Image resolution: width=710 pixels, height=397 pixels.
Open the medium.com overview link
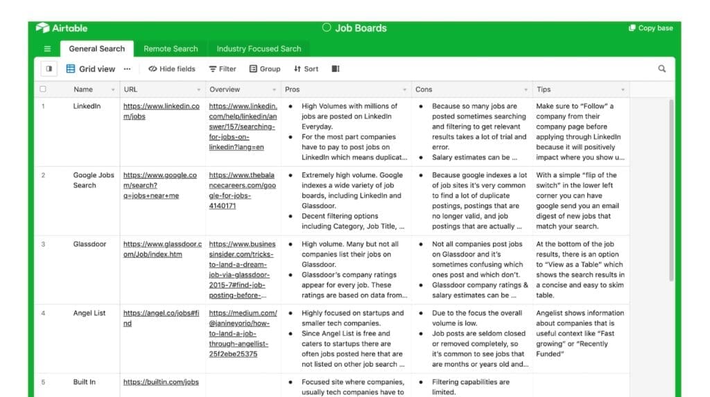coord(243,334)
